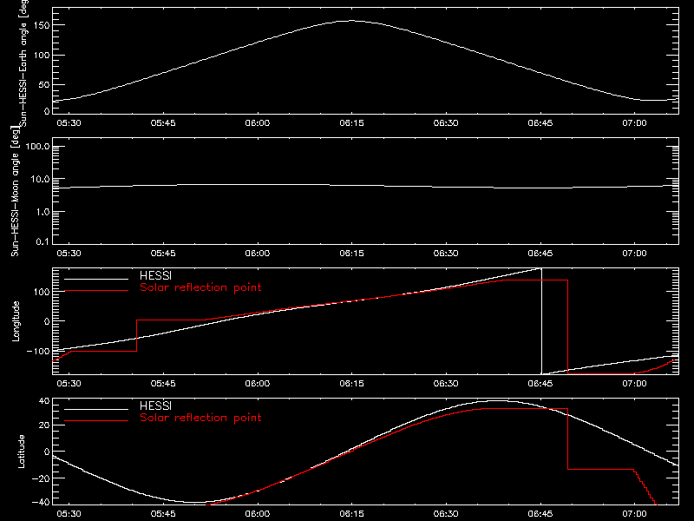Click 07:00 time label under Earth angle plot
The image size is (694, 521).
635,123
